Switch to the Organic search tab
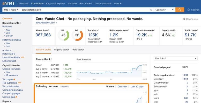The height and width of the screenshot is (103, 201). (62, 50)
